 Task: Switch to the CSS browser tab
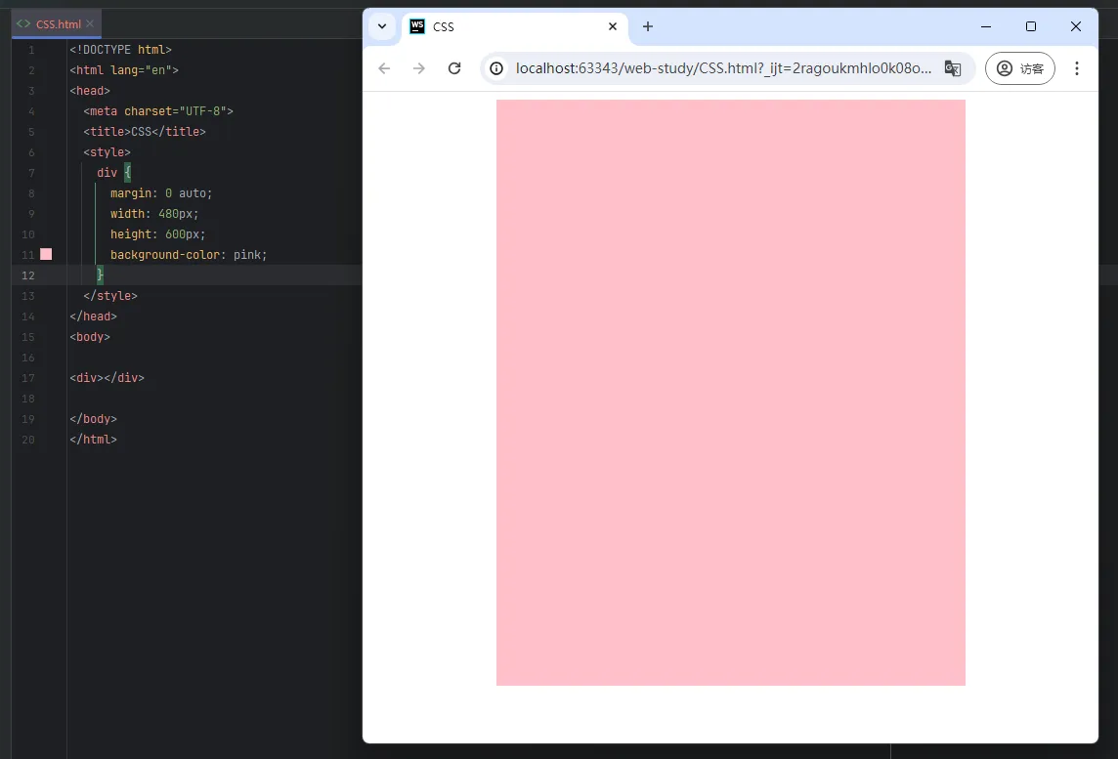[508, 26]
